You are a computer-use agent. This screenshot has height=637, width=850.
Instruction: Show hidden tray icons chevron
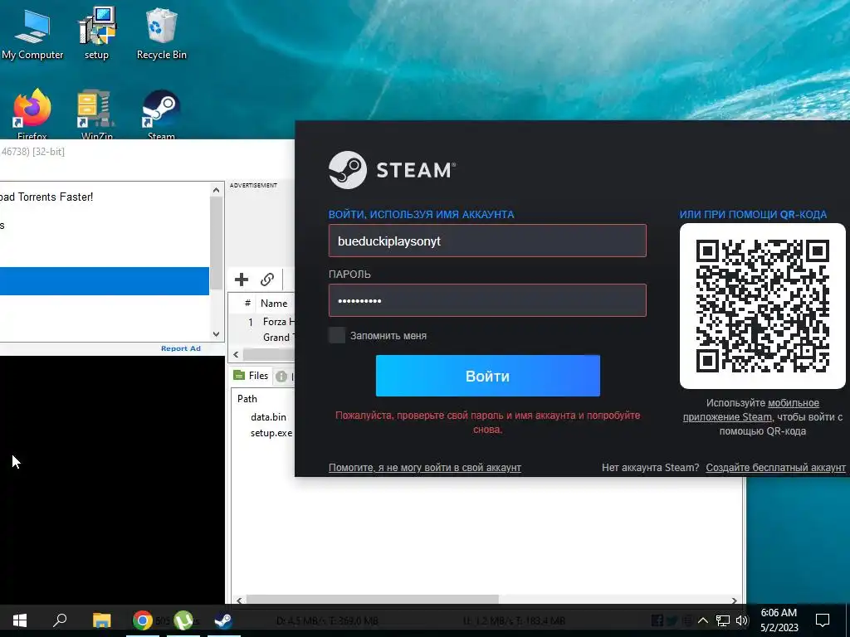[702, 620]
